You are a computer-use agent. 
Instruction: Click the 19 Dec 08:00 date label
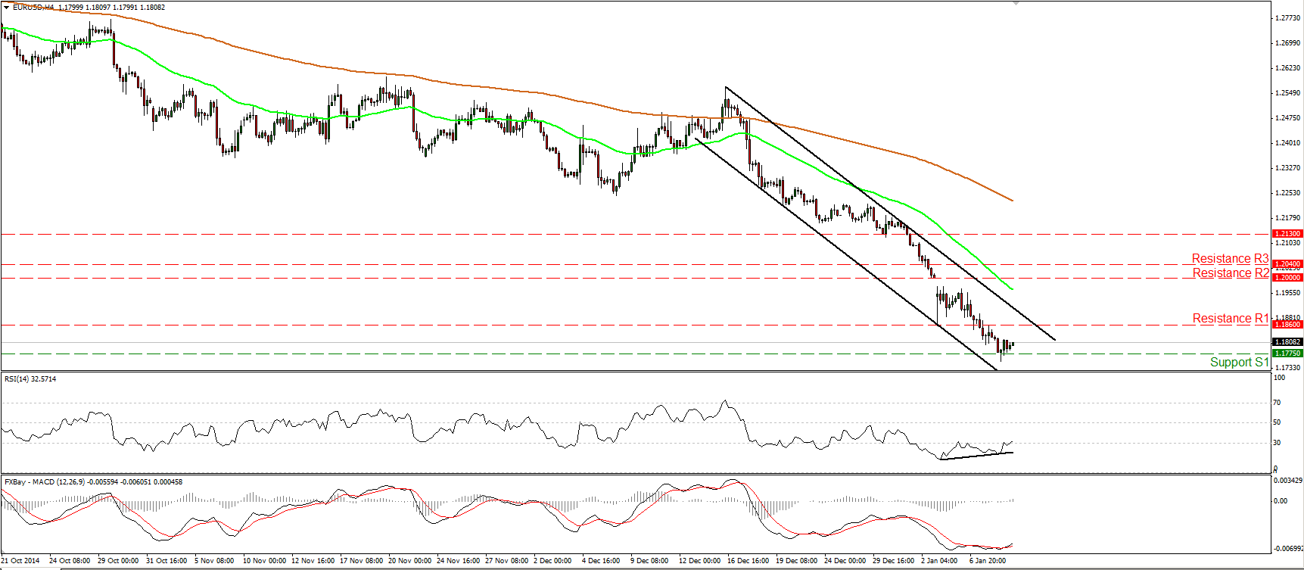coord(797,561)
